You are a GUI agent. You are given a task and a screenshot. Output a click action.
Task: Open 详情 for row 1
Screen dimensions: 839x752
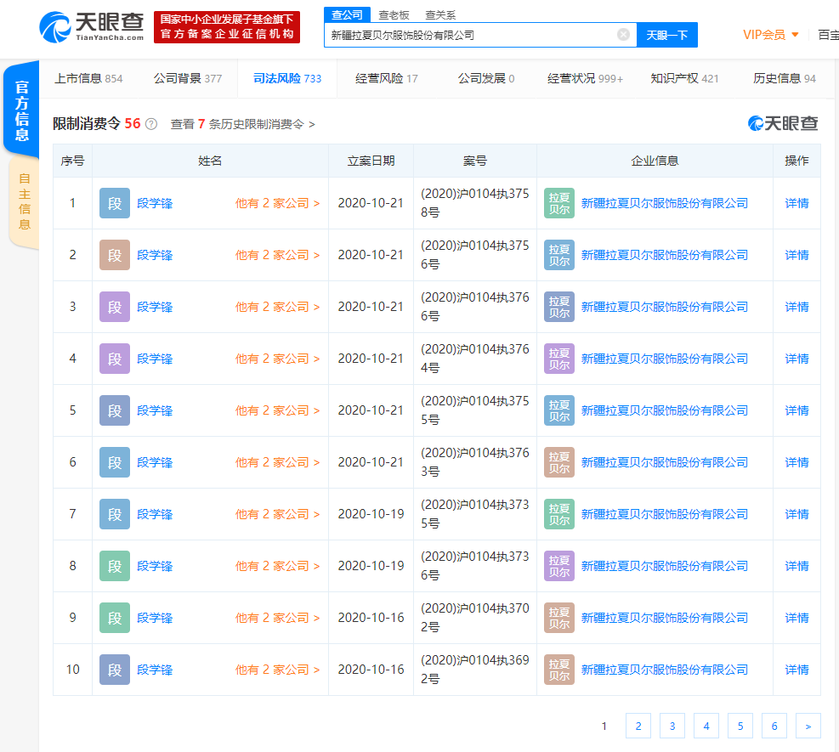point(796,203)
